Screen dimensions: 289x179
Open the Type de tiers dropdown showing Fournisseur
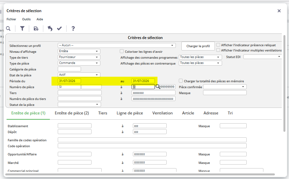79,57
